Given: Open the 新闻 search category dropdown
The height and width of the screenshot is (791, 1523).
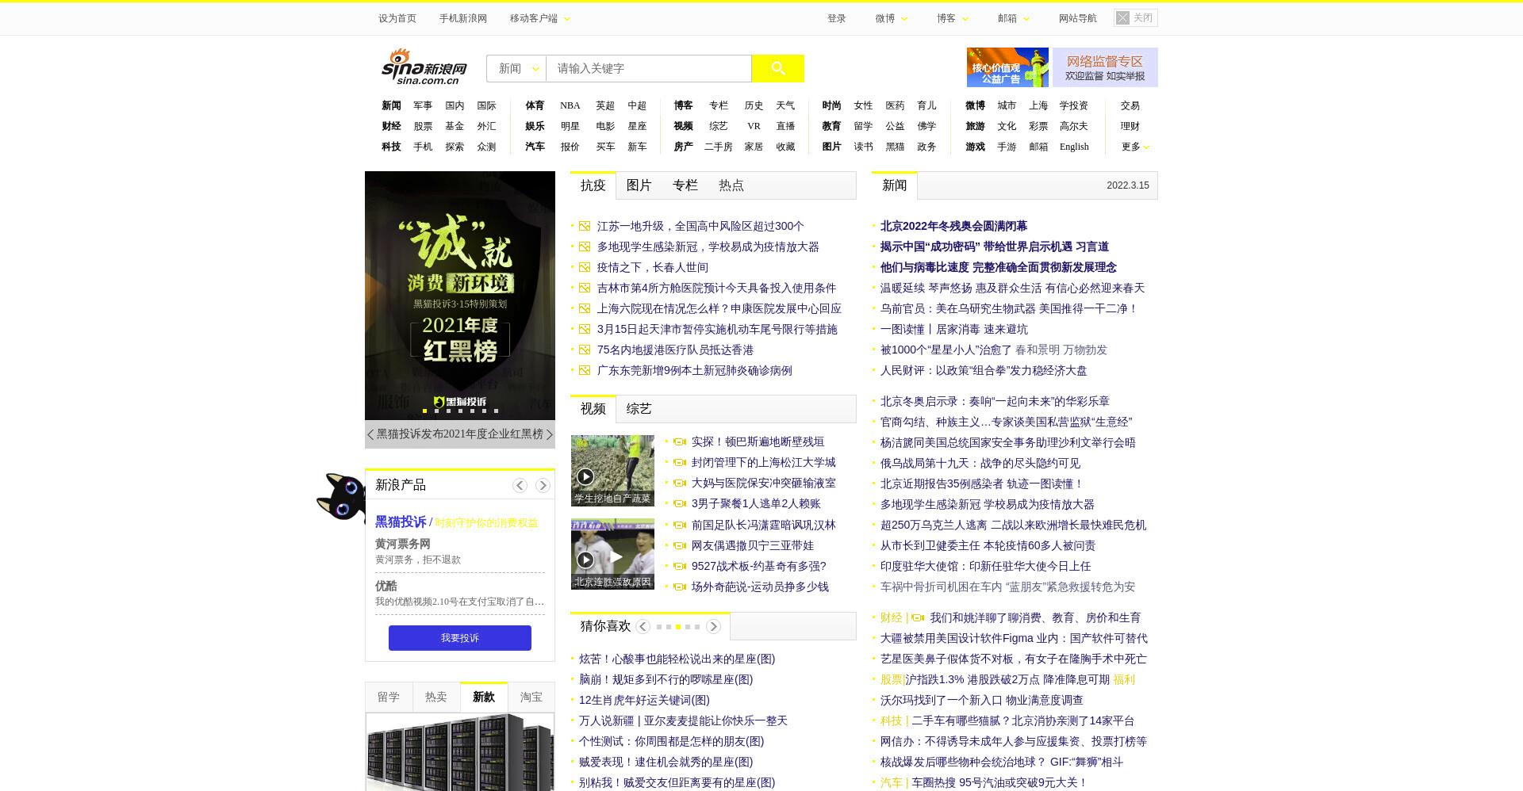Looking at the screenshot, I should click(x=516, y=68).
